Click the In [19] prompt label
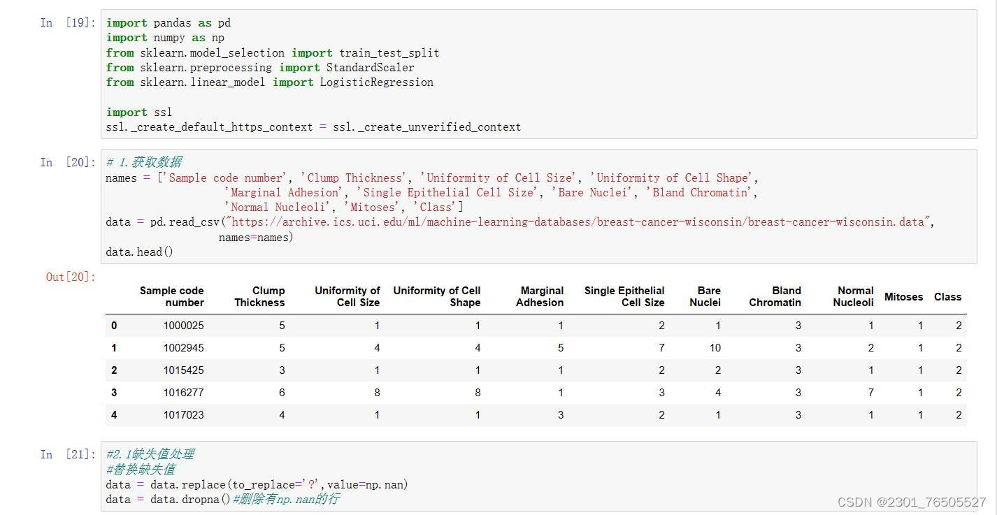This screenshot has width=997, height=515. 68,22
